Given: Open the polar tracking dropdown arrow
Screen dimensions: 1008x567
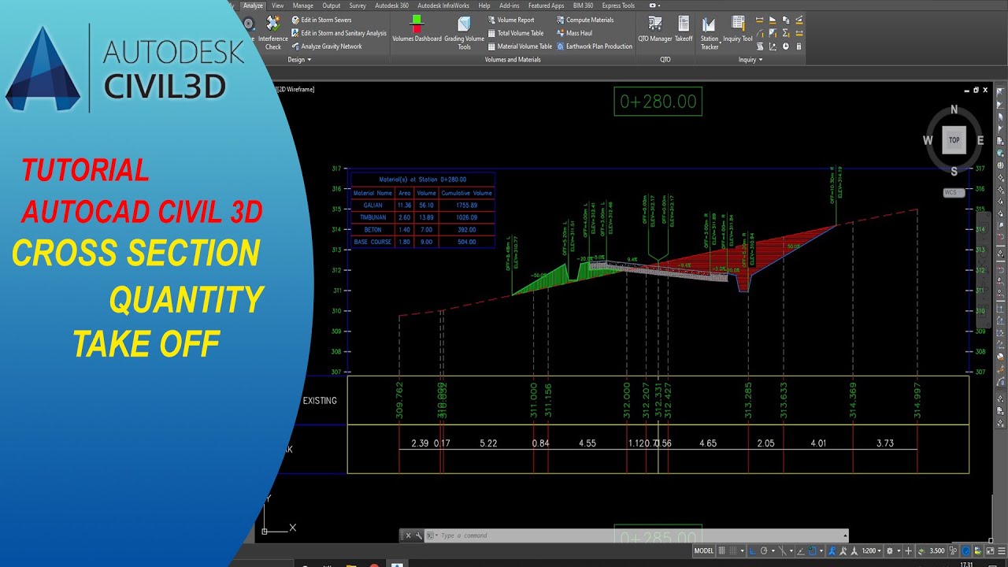Looking at the screenshot, I should click(773, 551).
